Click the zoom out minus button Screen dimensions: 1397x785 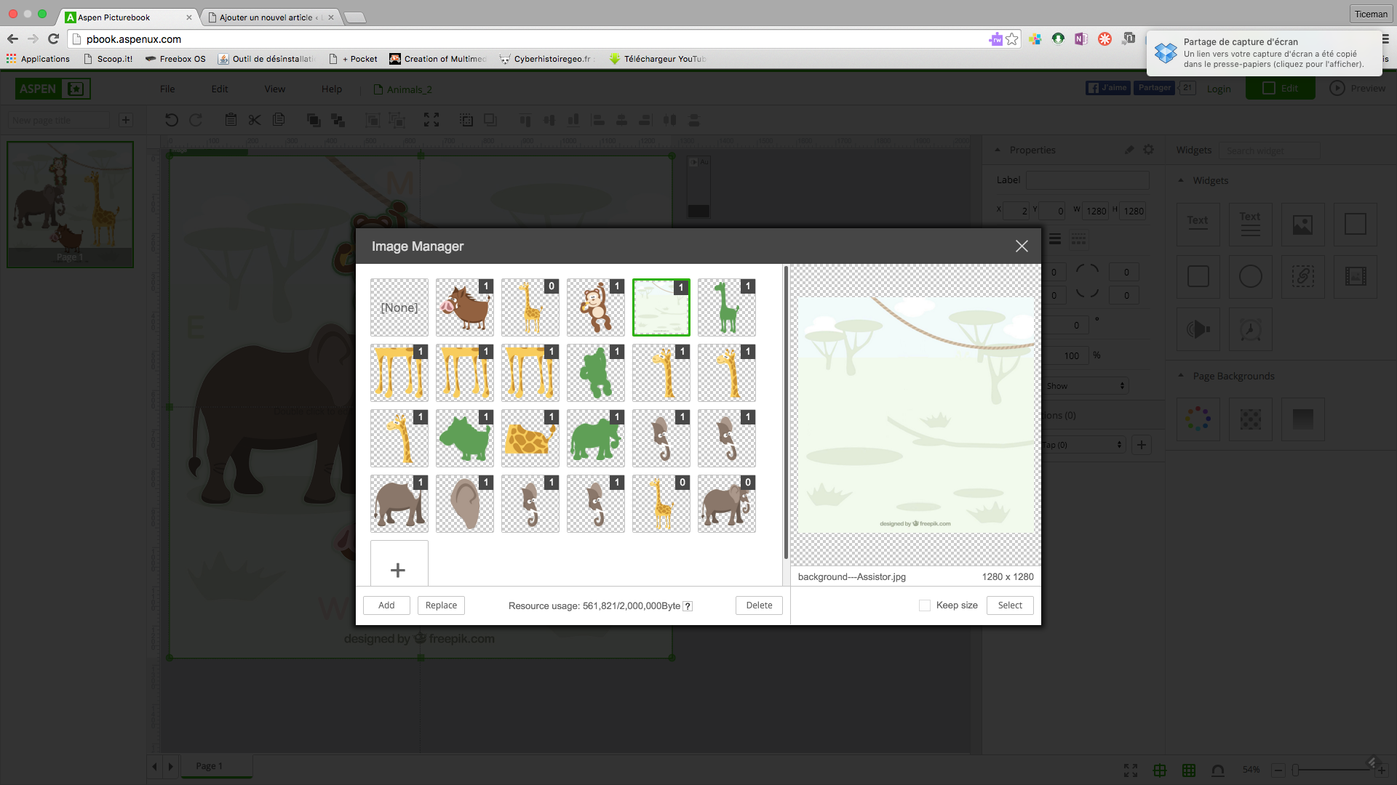[x=1278, y=770]
